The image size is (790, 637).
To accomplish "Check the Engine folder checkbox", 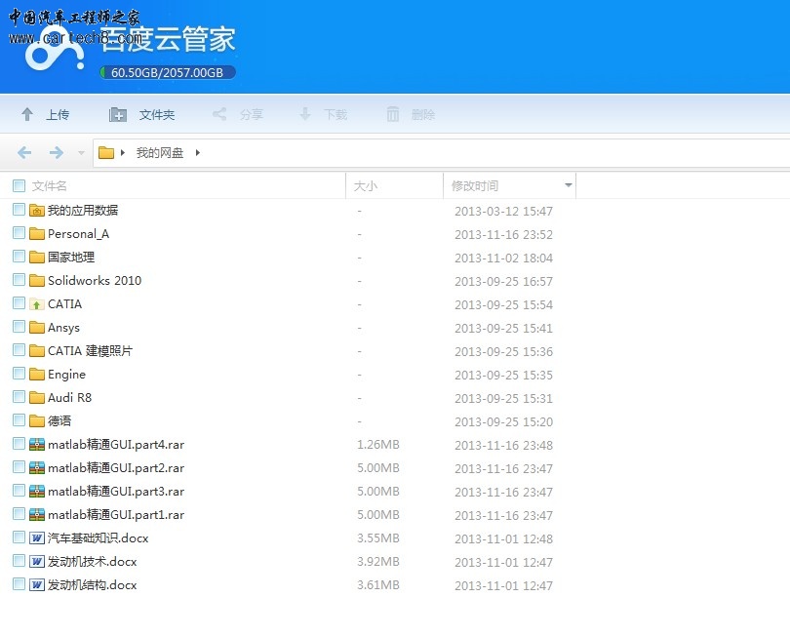I will 20,373.
